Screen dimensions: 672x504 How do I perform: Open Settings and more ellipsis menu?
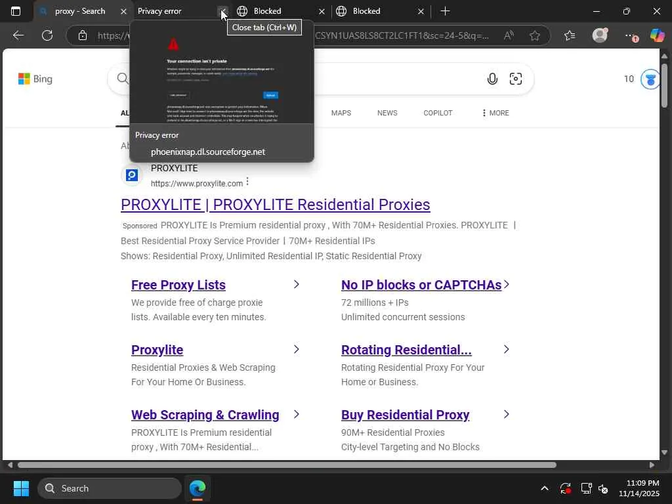click(630, 36)
